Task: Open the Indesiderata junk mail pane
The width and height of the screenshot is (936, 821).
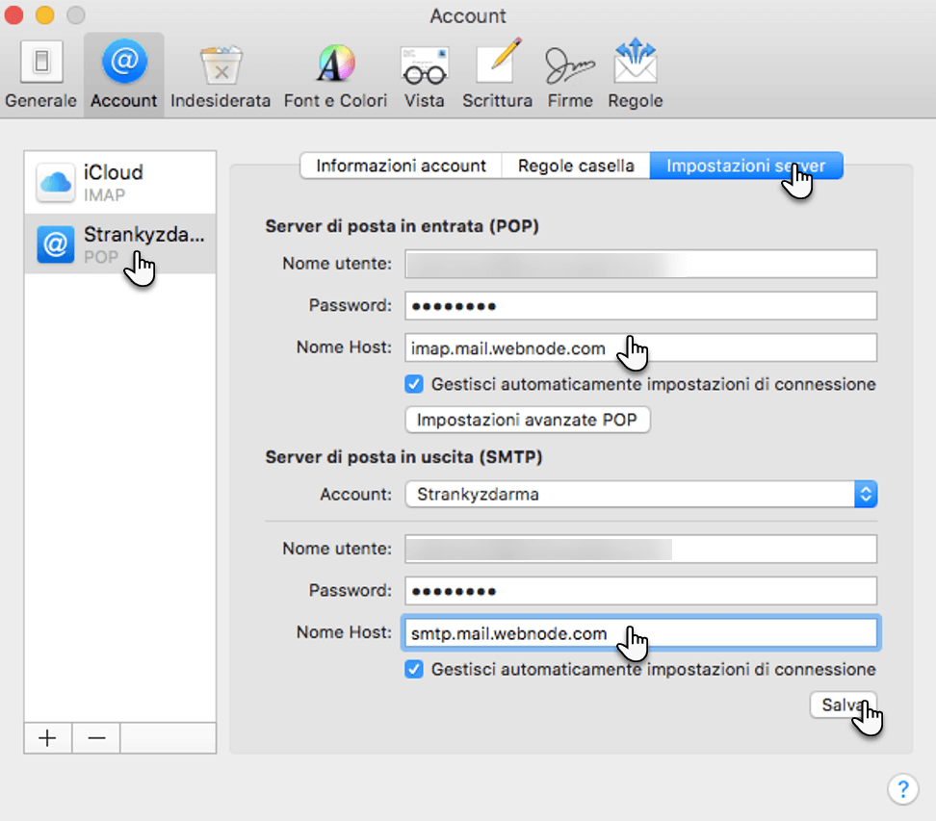Action: click(x=221, y=74)
